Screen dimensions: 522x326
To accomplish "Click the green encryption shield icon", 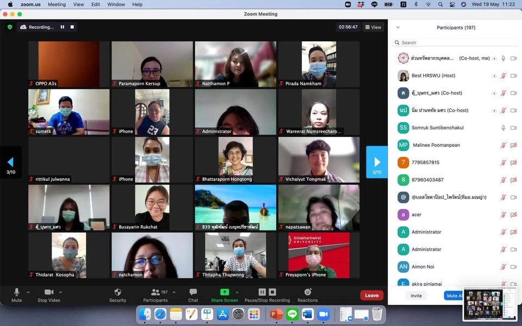I will [x=10, y=27].
